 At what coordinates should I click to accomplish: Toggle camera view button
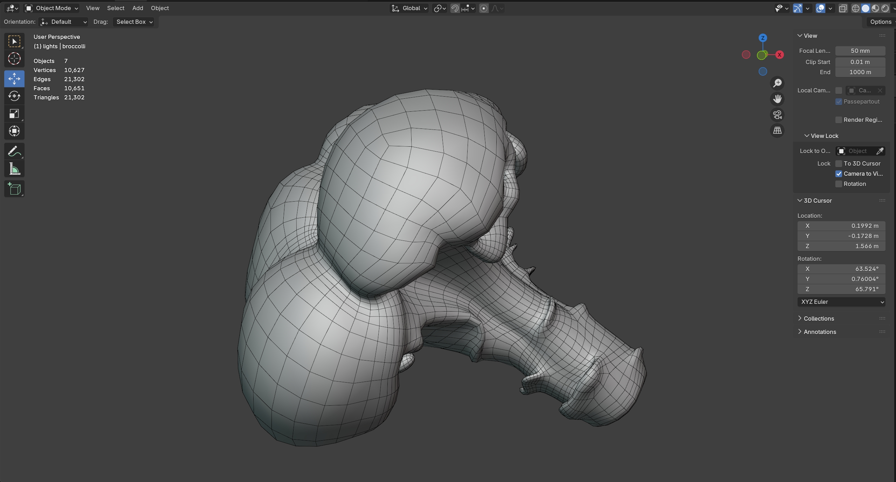coord(777,115)
